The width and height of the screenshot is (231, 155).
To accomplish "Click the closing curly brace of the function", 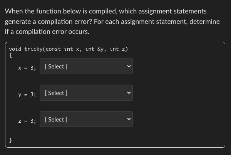I will coord(10,140).
